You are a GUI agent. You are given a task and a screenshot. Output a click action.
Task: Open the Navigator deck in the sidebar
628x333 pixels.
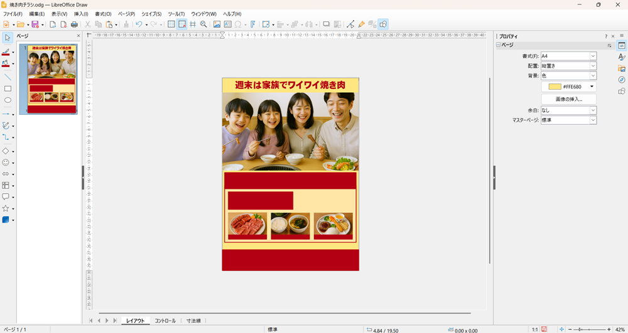622,80
